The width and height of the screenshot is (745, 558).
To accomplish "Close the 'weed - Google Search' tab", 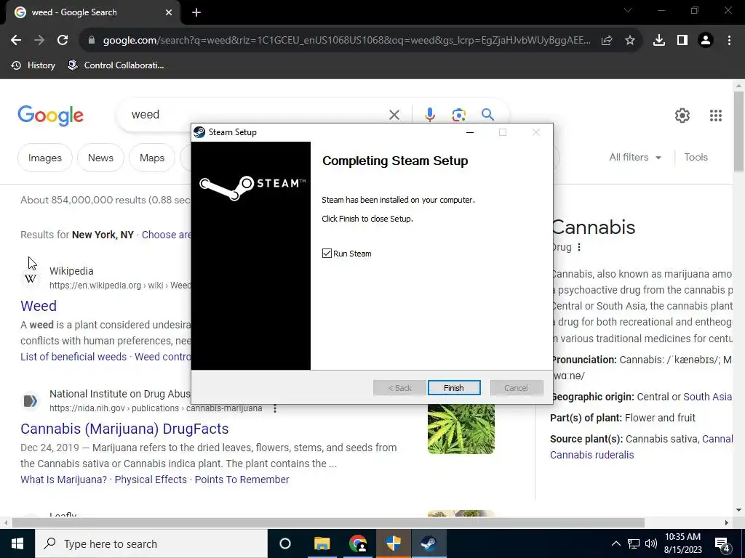I will tap(169, 13).
